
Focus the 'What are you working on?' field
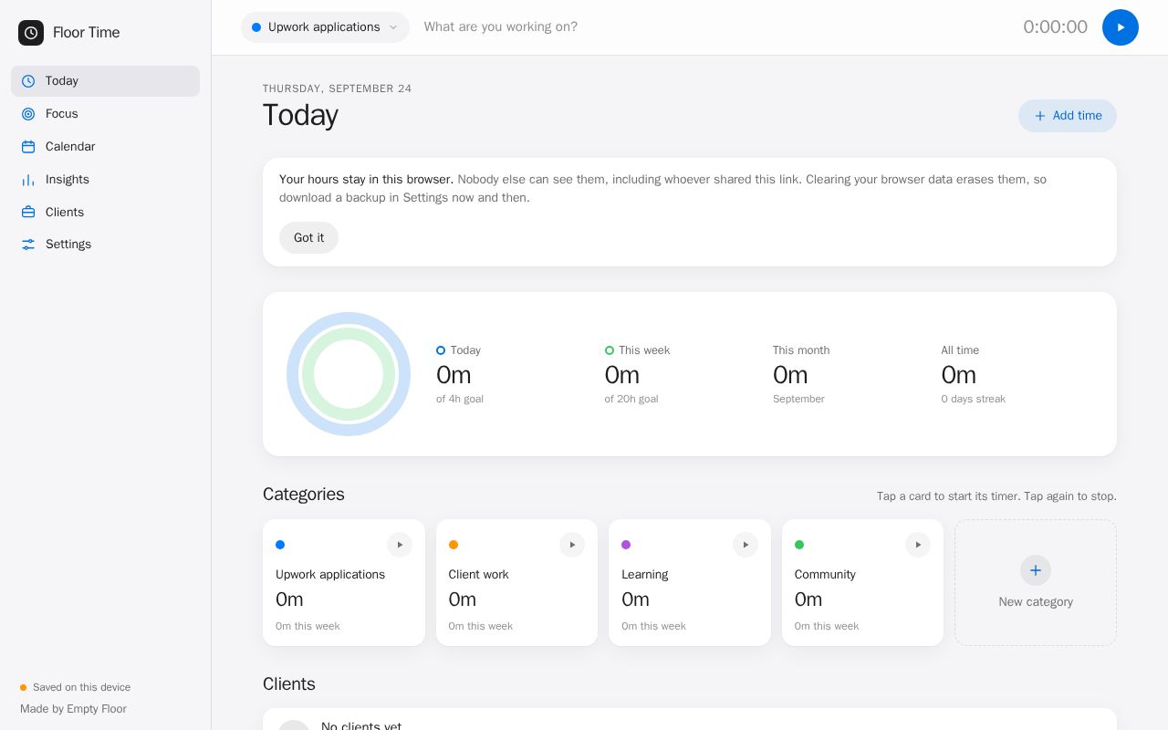click(x=712, y=27)
